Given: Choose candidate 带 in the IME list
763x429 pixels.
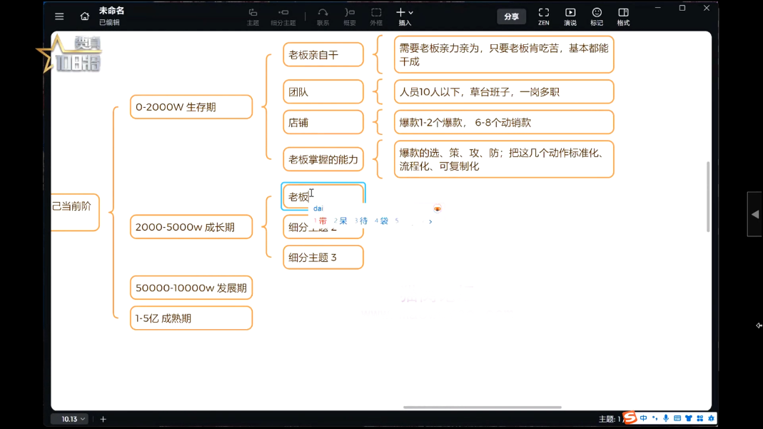Looking at the screenshot, I should pyautogui.click(x=322, y=221).
